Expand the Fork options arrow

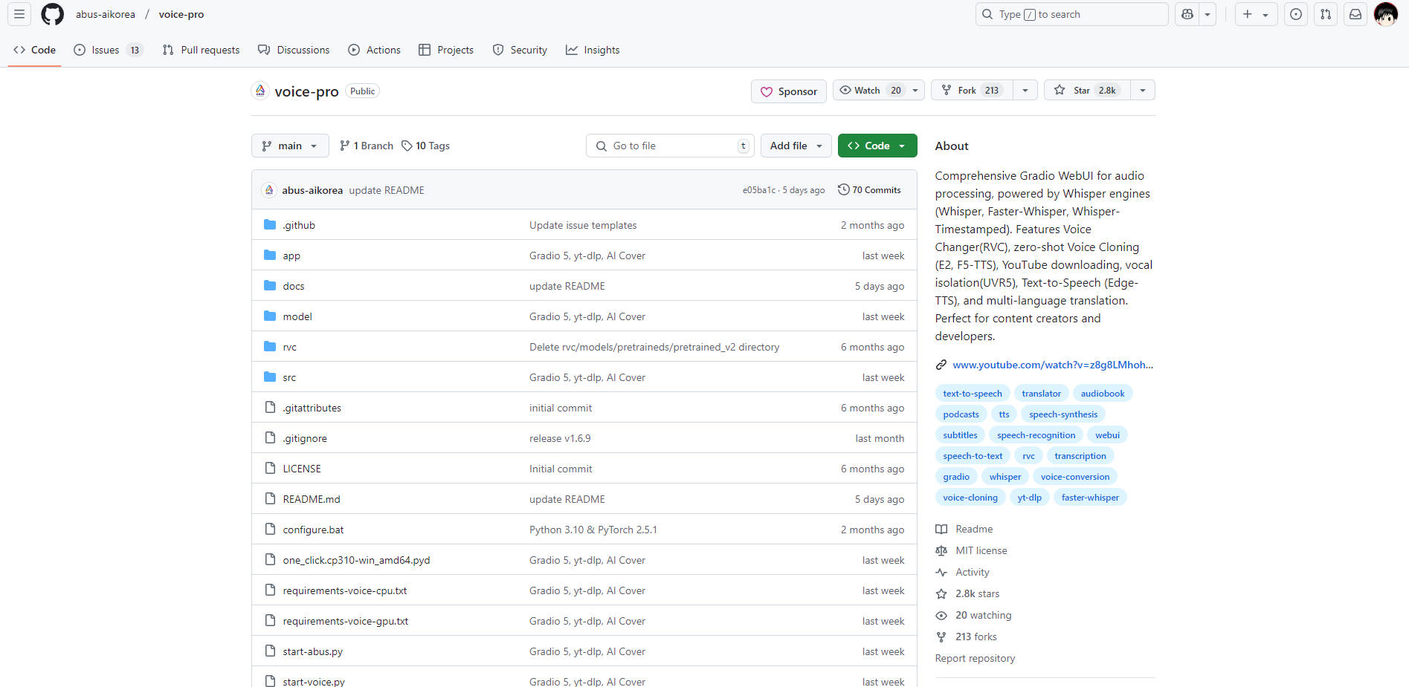click(1025, 91)
